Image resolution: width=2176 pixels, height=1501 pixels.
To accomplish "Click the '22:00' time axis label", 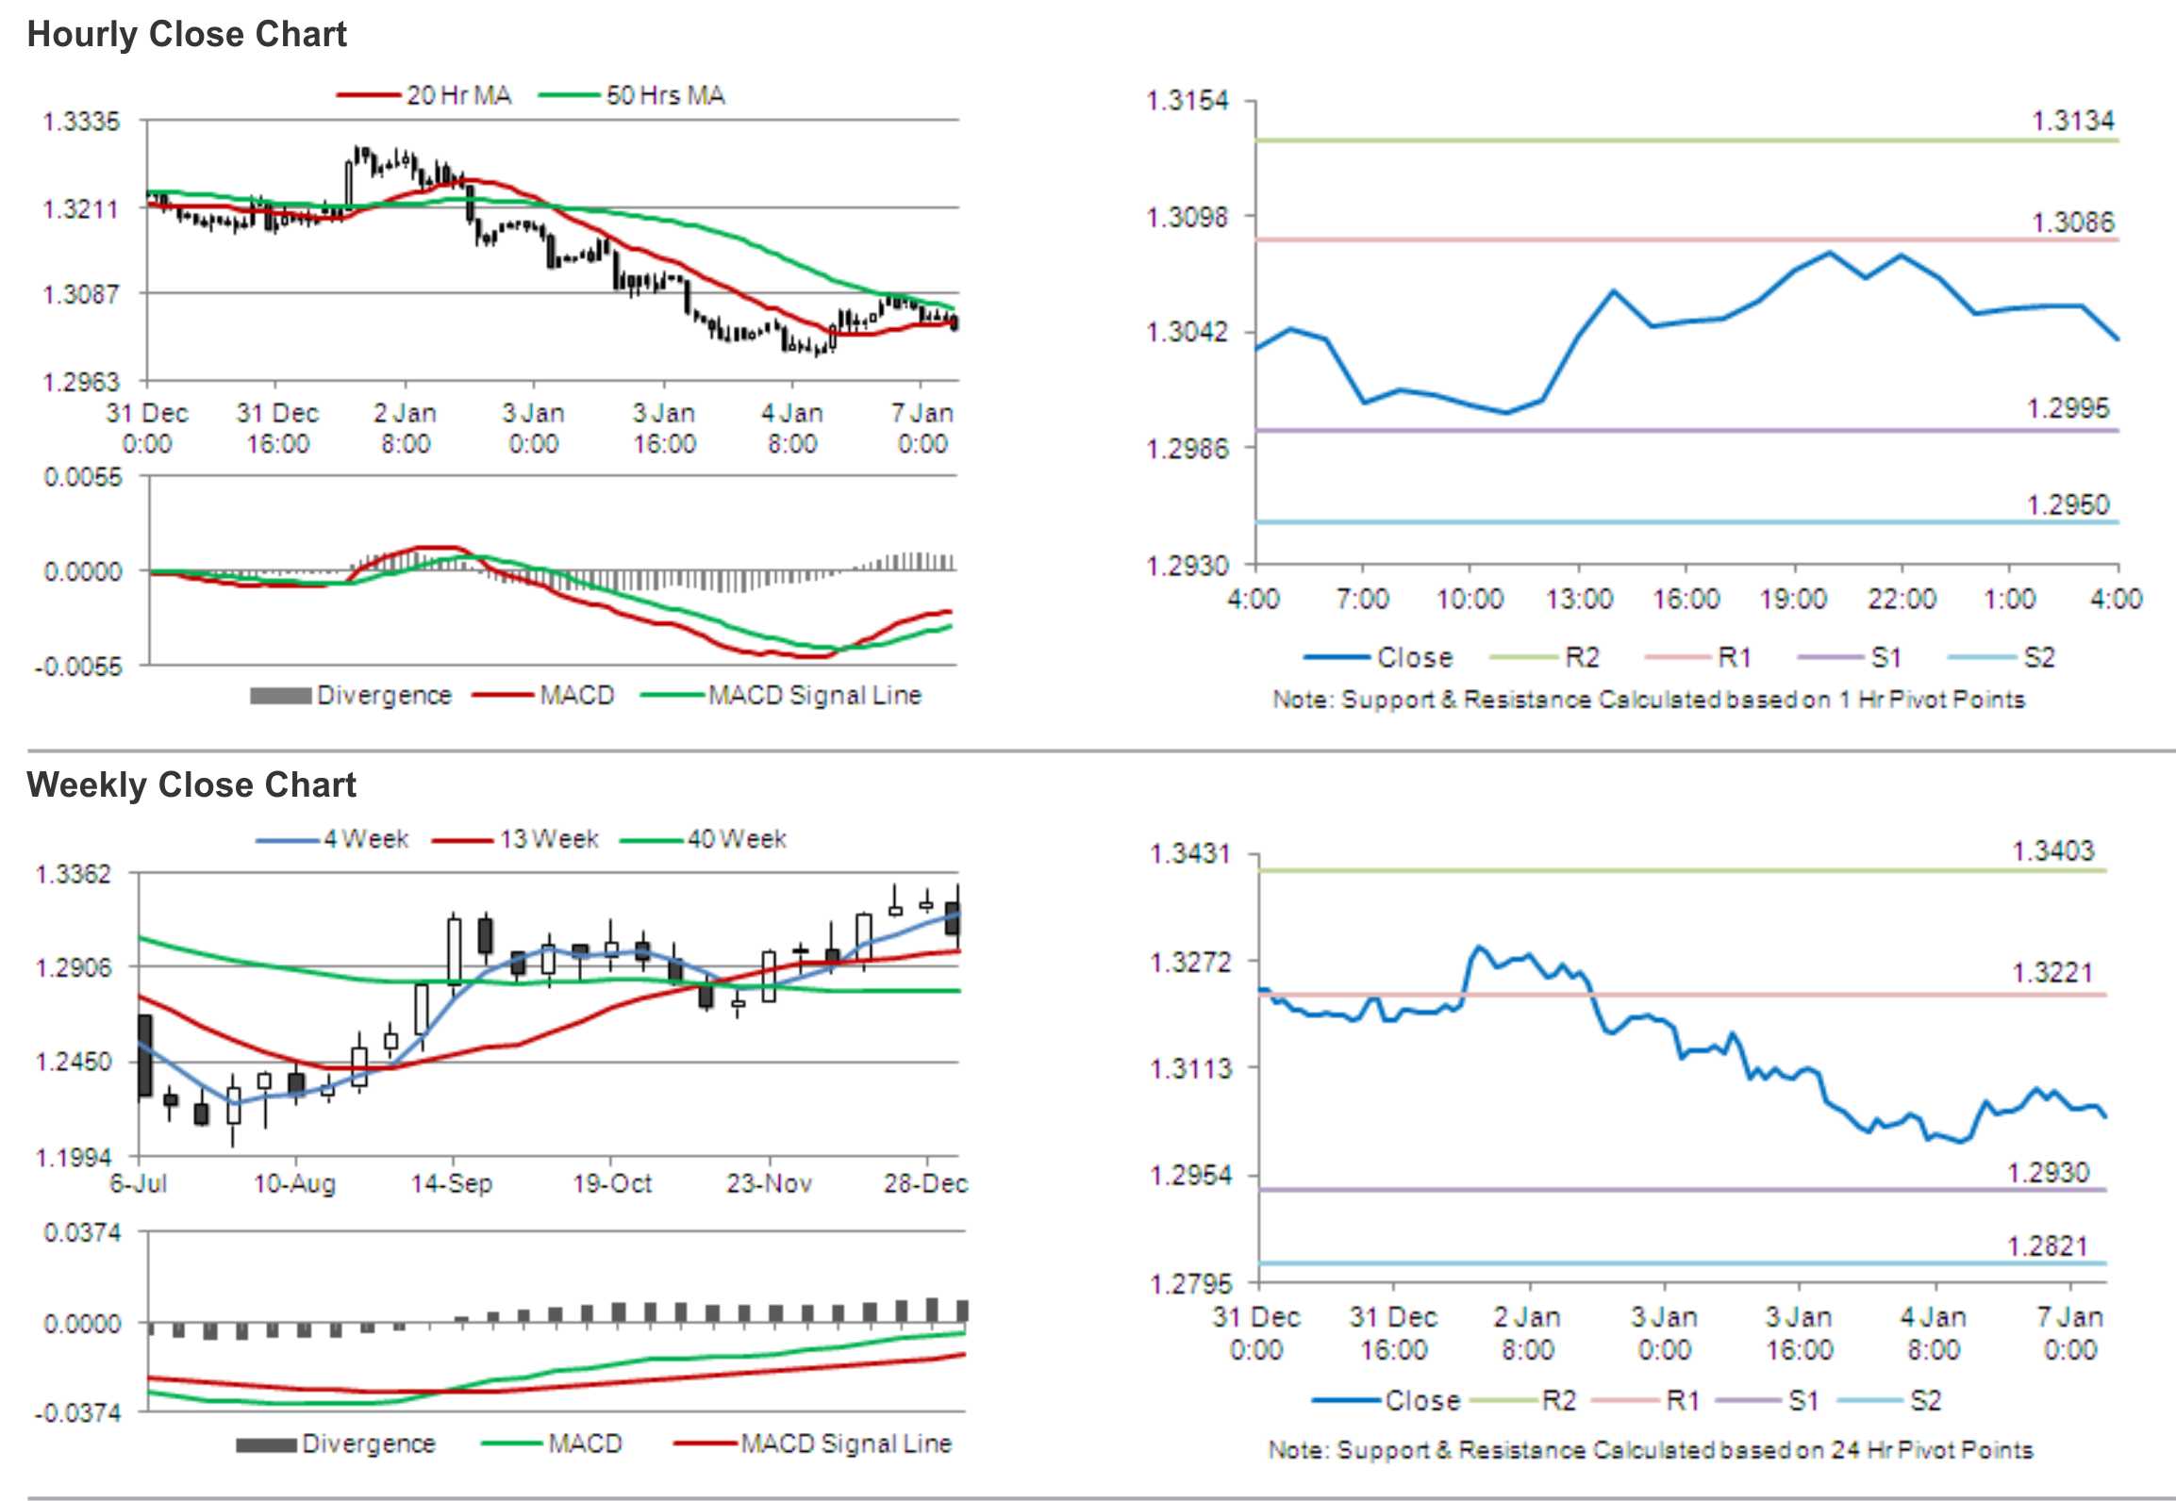I will click(x=1902, y=599).
